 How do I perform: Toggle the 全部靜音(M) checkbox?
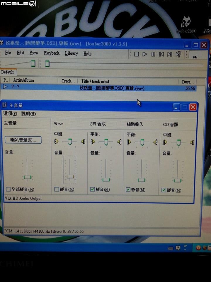(8, 189)
